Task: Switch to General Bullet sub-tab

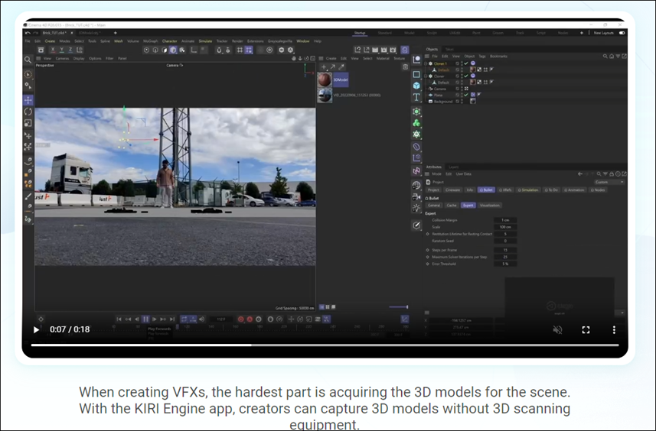Action: pyautogui.click(x=434, y=206)
